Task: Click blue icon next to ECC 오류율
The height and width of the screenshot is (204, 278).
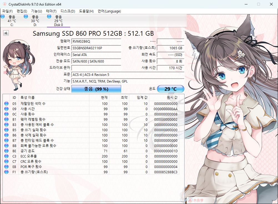Action: click(6, 156)
